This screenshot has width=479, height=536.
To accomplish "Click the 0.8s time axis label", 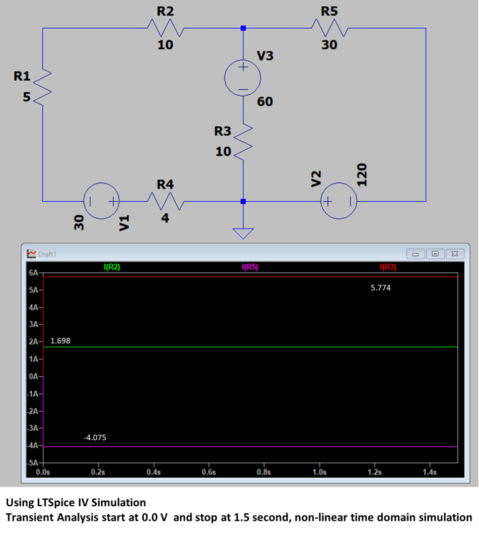I will (x=264, y=472).
